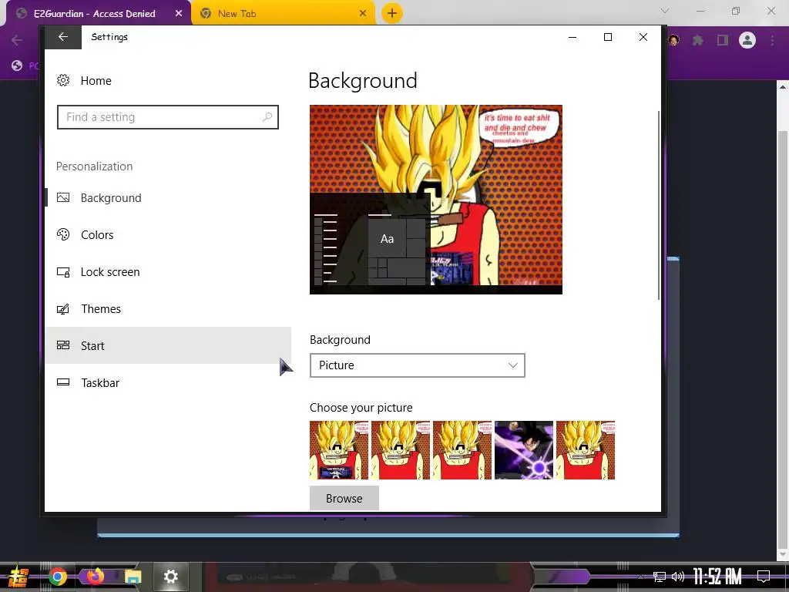
Task: Choose the third picture thumbnail
Action: point(462,450)
